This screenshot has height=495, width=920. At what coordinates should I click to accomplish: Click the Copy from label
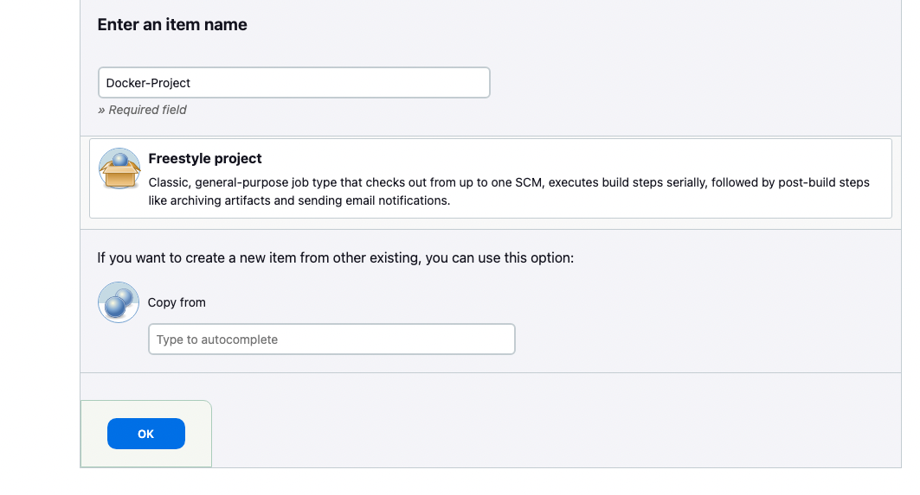tap(177, 303)
